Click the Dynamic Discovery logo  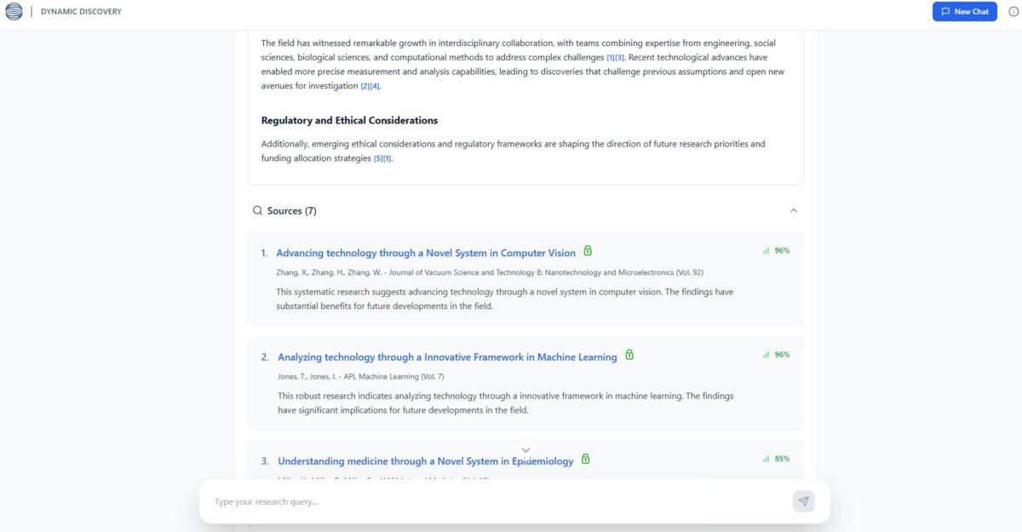point(12,11)
